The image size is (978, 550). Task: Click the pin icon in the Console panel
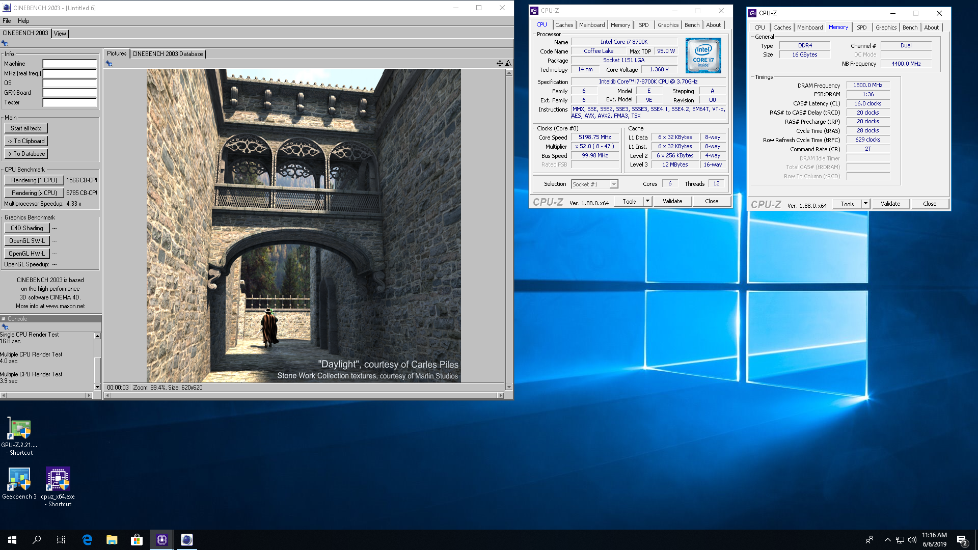click(x=5, y=327)
